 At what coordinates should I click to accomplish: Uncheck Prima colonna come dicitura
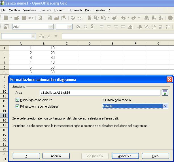click(x=18, y=106)
